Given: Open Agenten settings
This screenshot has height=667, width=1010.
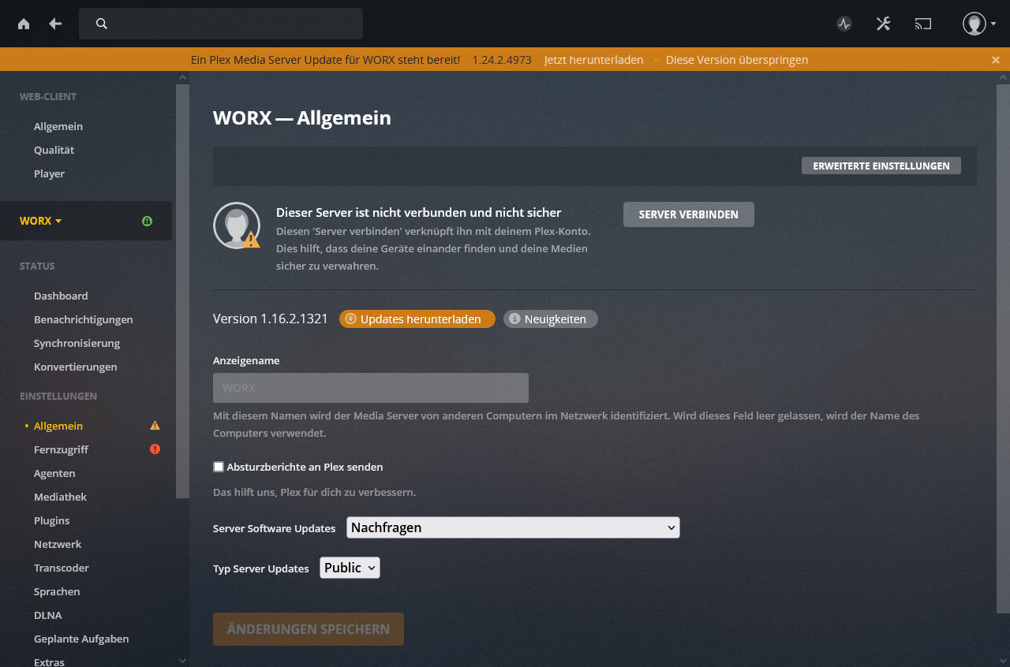Looking at the screenshot, I should [54, 473].
